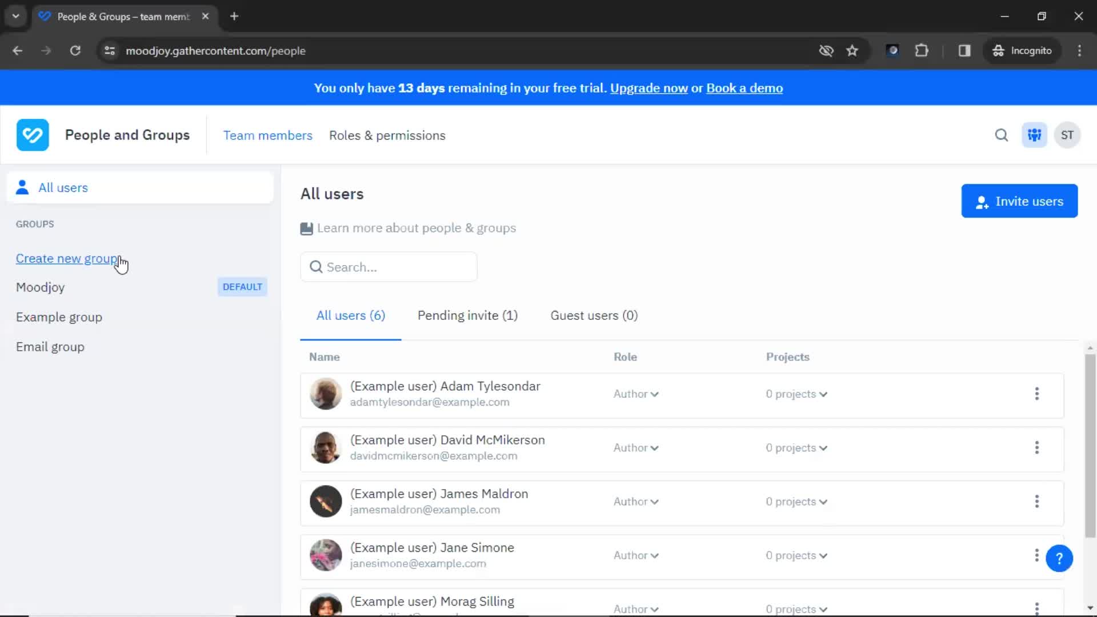1097x617 pixels.
Task: Click the Upgrade now link
Action: tap(648, 88)
